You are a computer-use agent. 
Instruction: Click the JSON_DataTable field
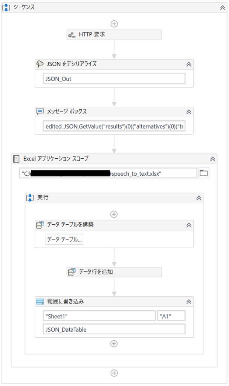coord(114,329)
